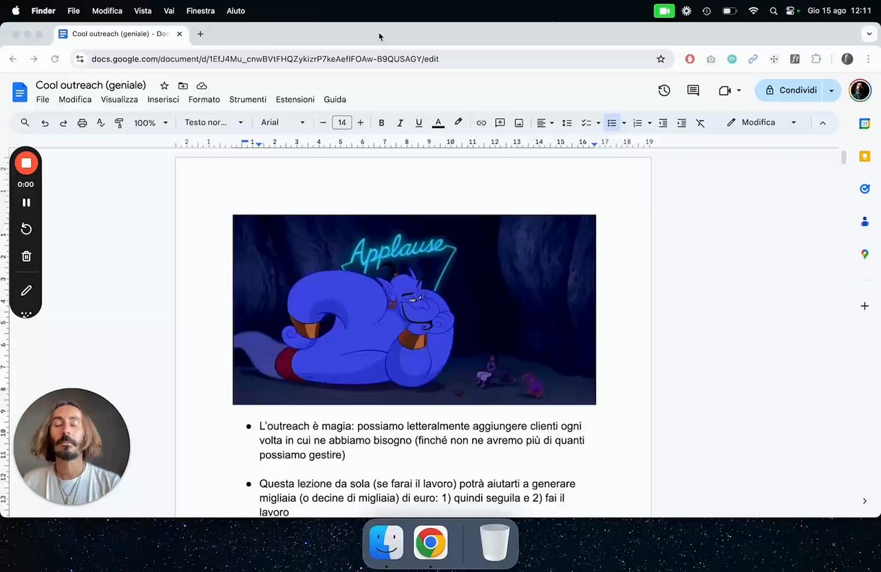Insert an image from the toolbar
881x572 pixels.
519,123
